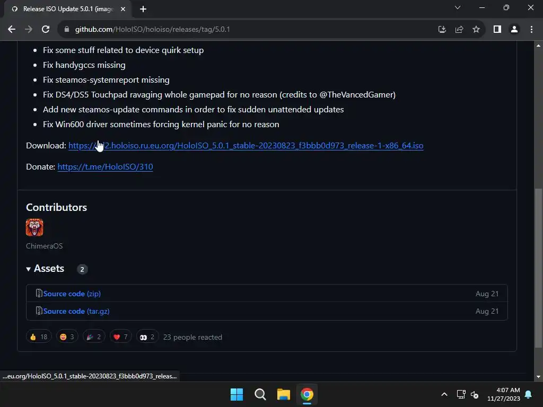Close the Release ISO Update 5.0.1 tab

(123, 9)
